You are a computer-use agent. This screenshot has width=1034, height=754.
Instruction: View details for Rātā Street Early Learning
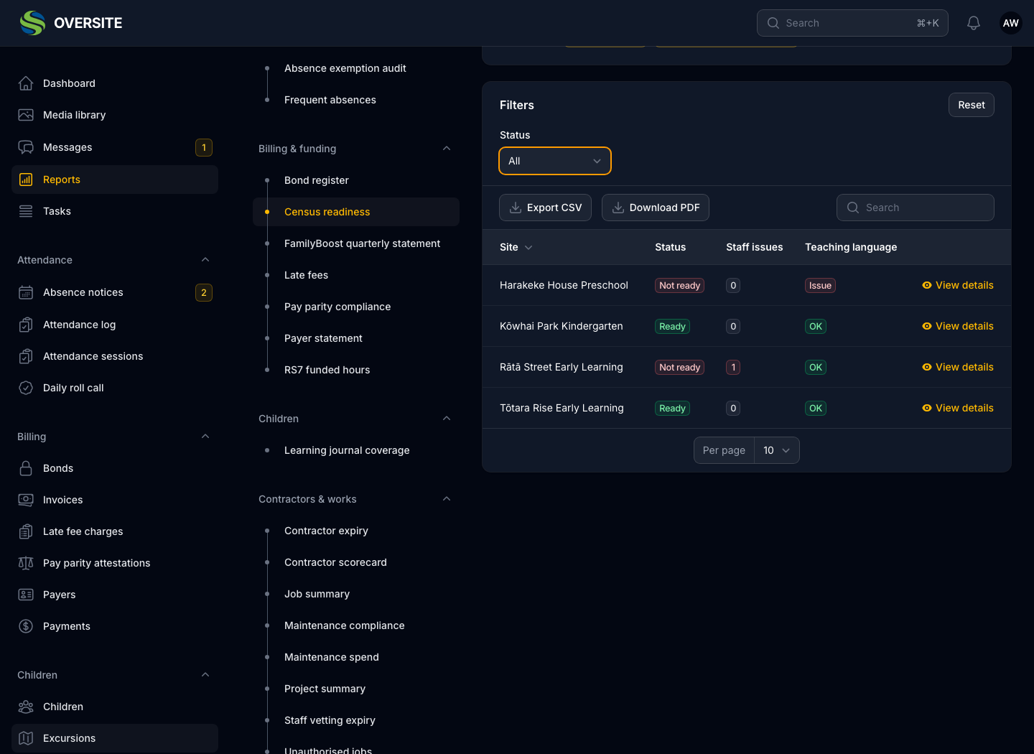click(958, 367)
